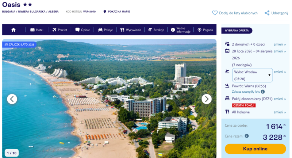Image resolution: width=292 pixels, height=158 pixels.
Task: Add hotel to favorites heart icon
Action: 215,13
